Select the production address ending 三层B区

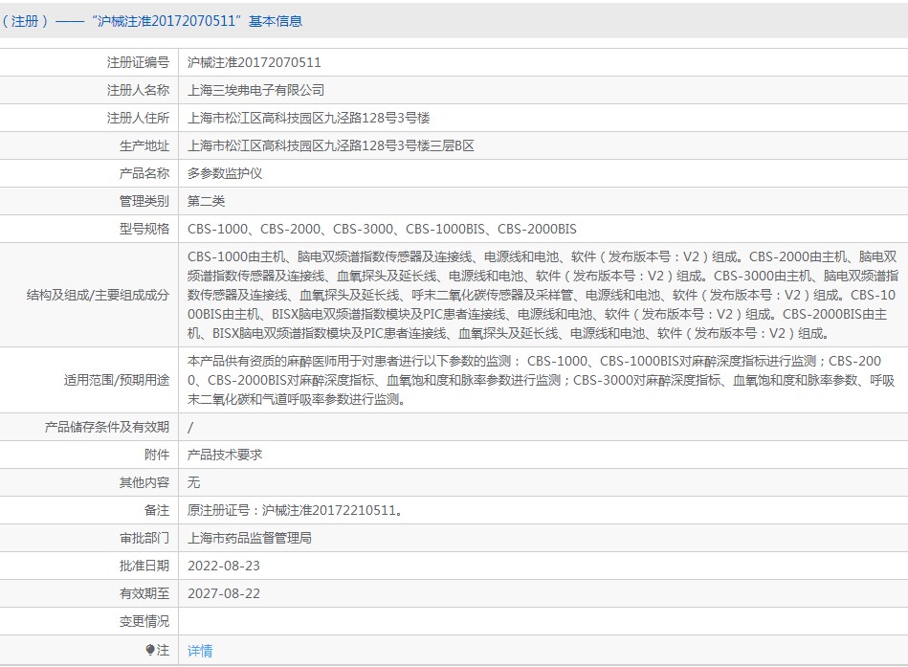(x=331, y=145)
